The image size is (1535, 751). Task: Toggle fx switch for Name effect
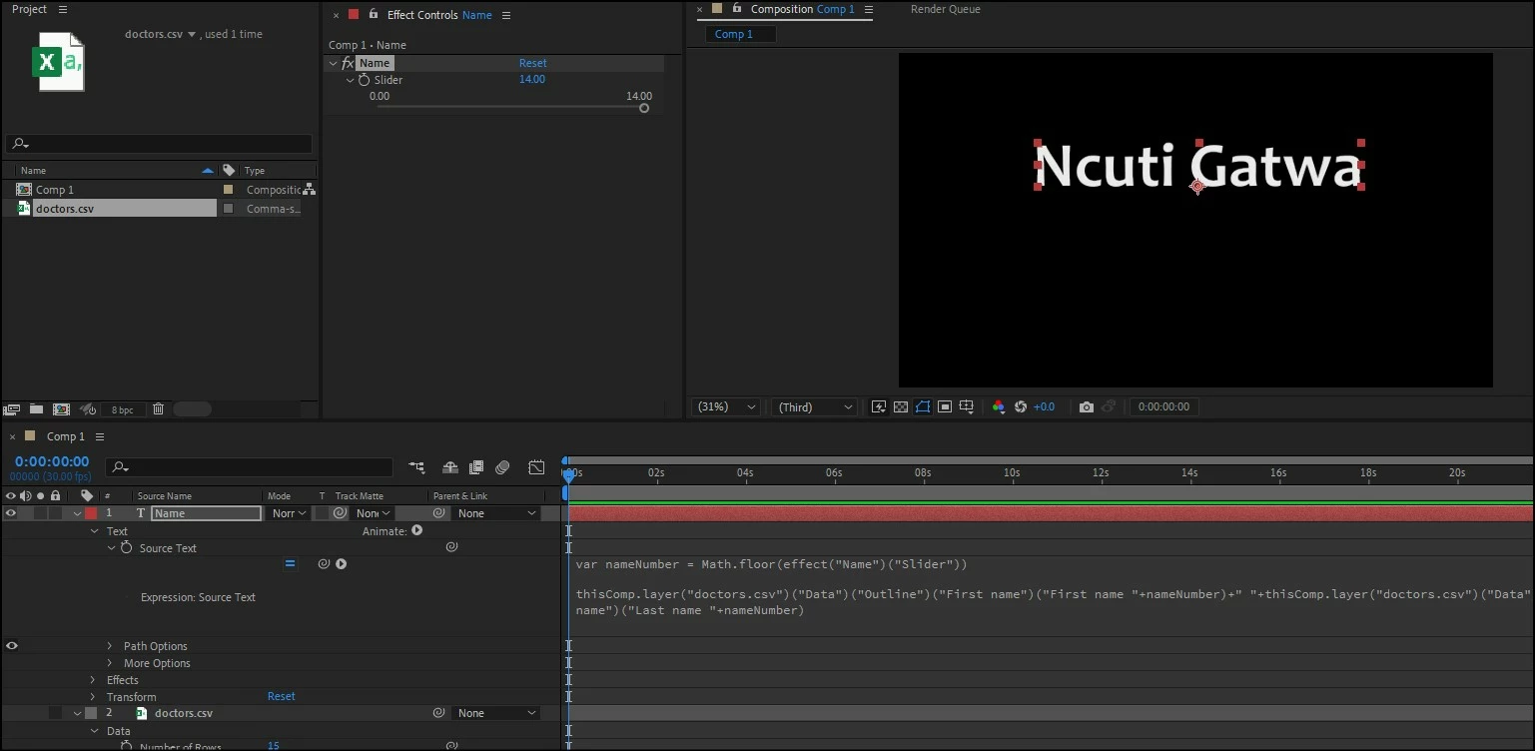click(x=348, y=63)
